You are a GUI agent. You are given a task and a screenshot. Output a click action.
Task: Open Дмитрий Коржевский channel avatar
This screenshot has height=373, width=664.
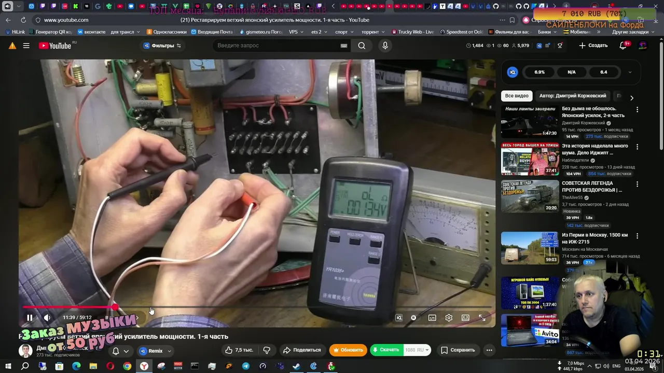tap(25, 351)
